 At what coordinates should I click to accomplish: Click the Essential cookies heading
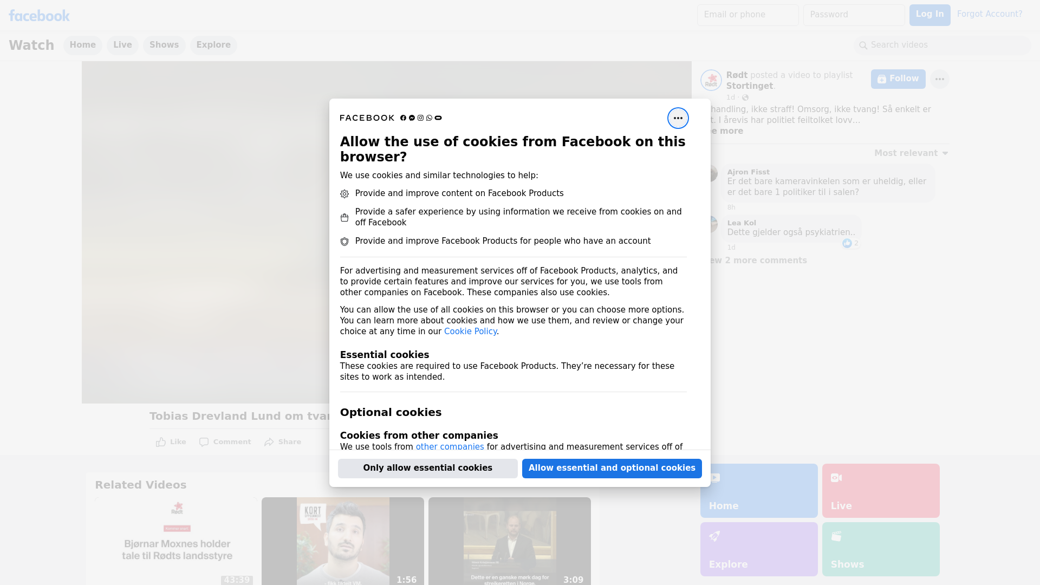(385, 355)
